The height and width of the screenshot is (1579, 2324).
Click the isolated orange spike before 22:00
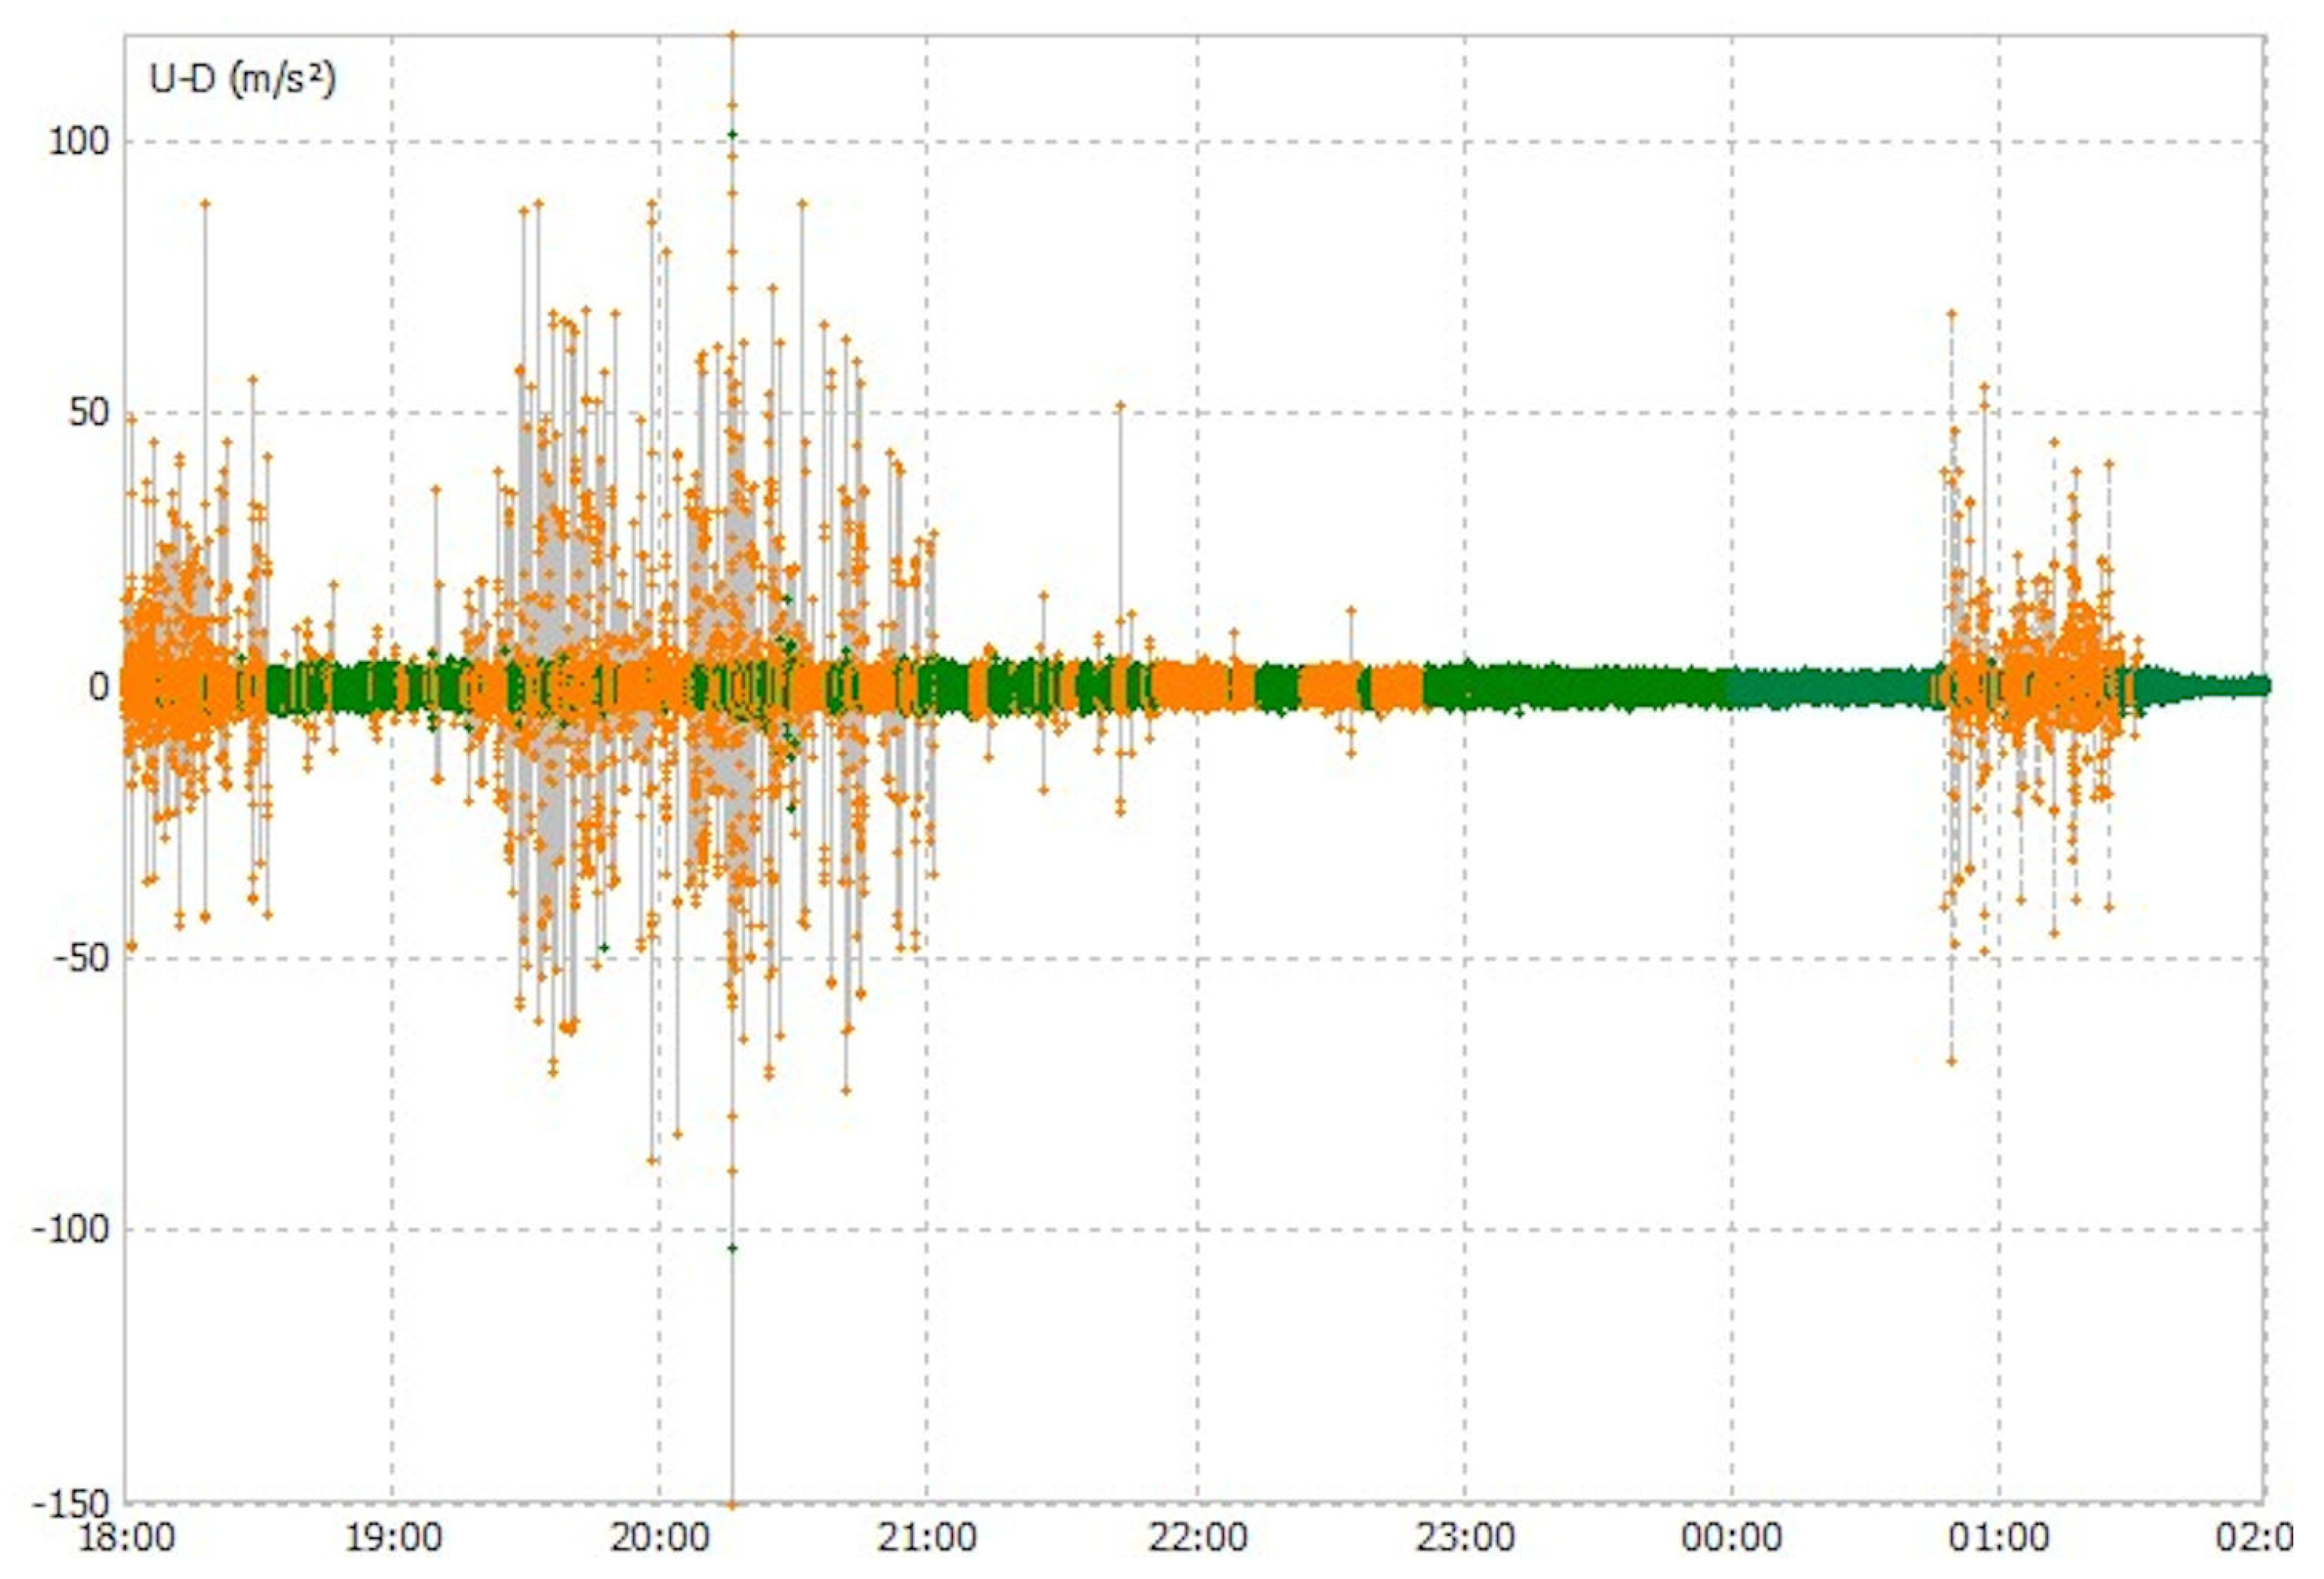[x=1120, y=406]
